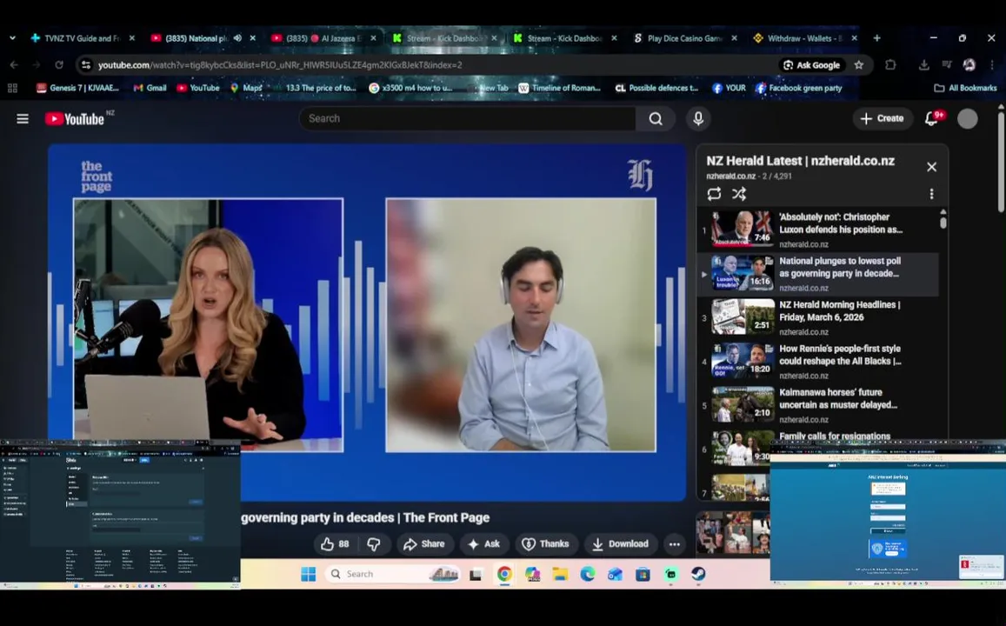This screenshot has height=626, width=1006.
Task: Open Microsoft Store from the taskbar
Action: pos(643,574)
